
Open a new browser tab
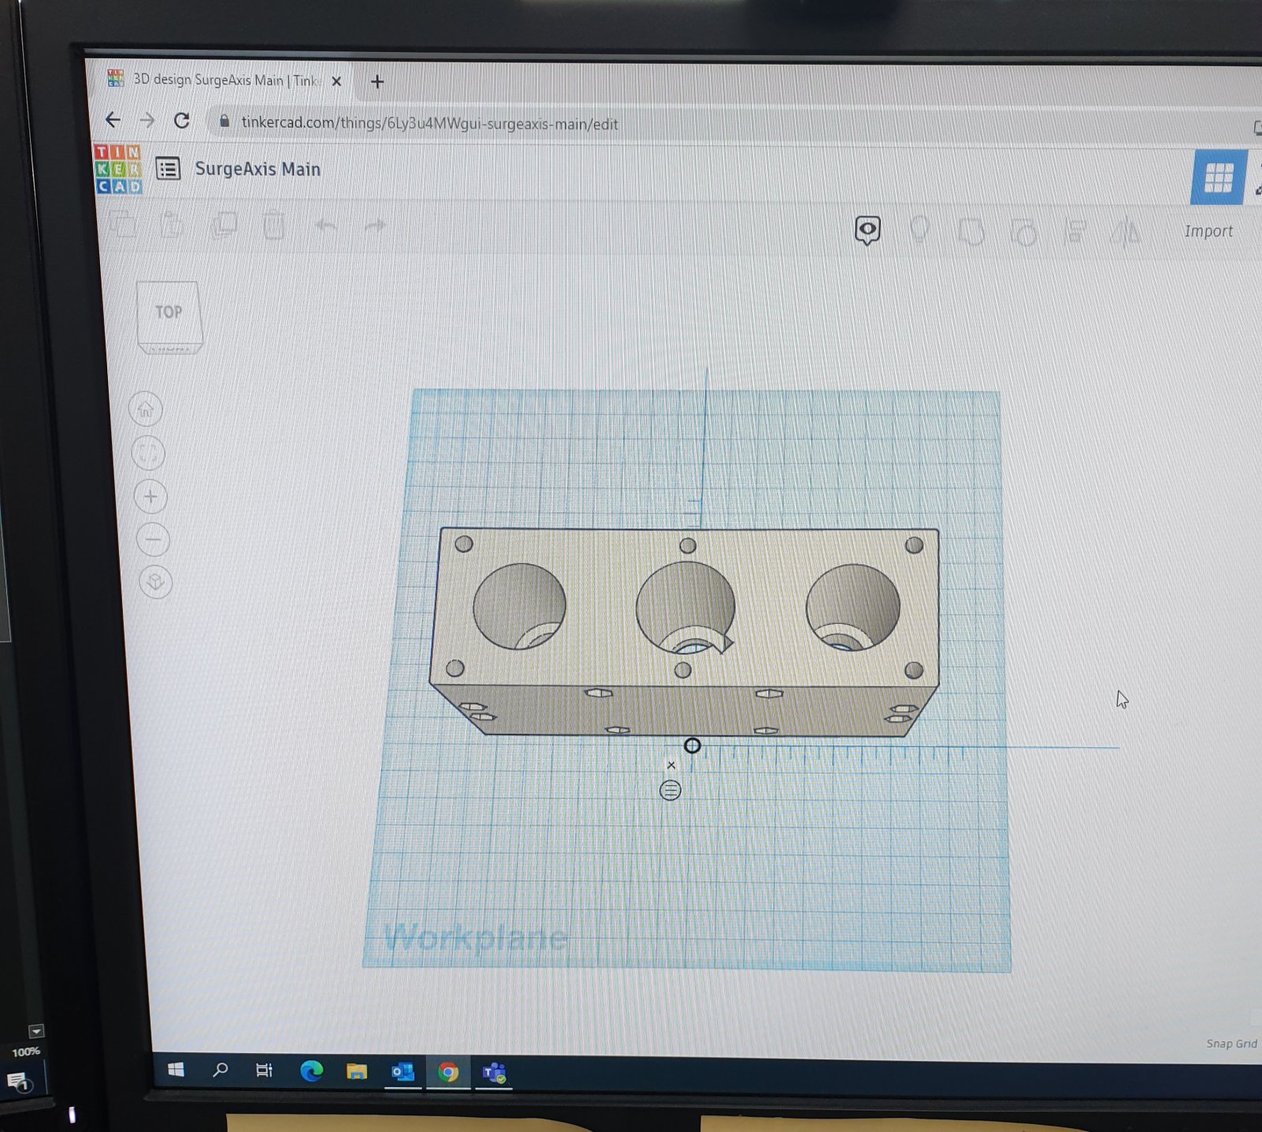pos(377,82)
